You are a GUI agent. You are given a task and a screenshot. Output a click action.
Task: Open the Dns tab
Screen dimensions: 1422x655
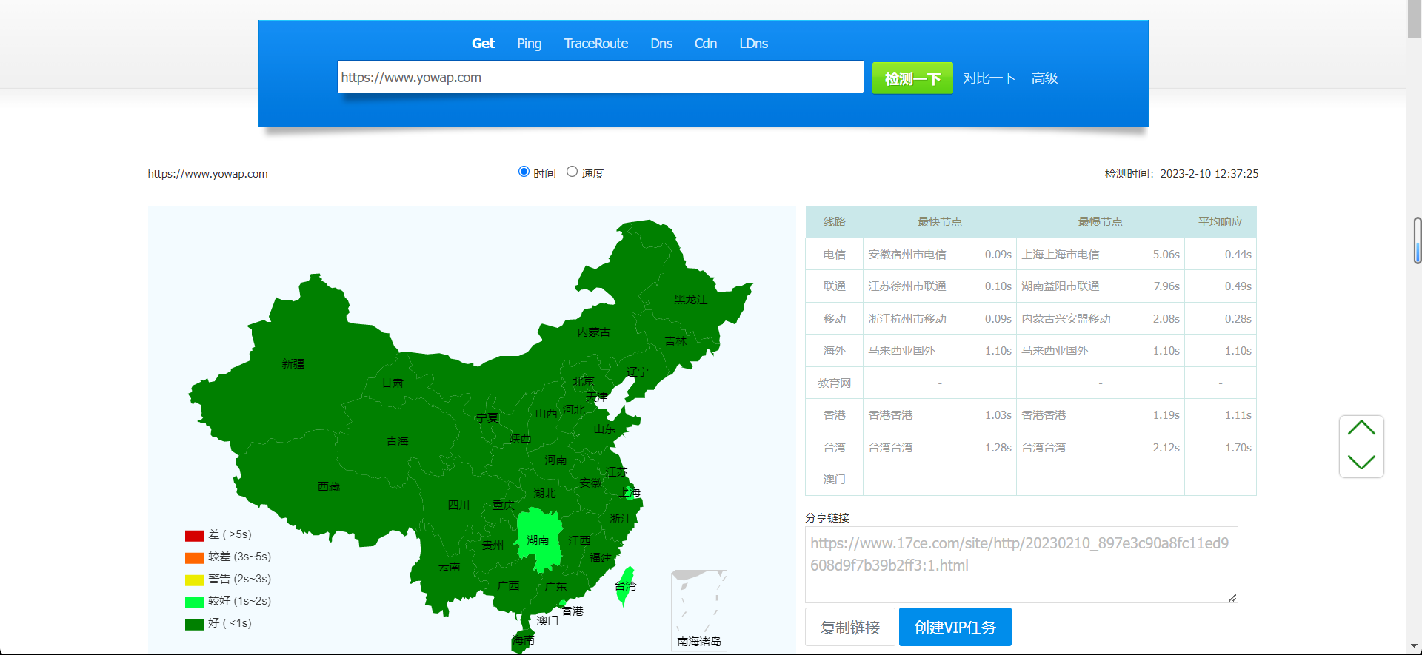tap(661, 44)
